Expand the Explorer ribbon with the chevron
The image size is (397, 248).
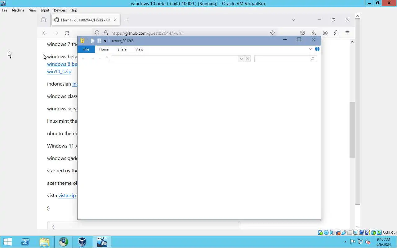coord(310,49)
